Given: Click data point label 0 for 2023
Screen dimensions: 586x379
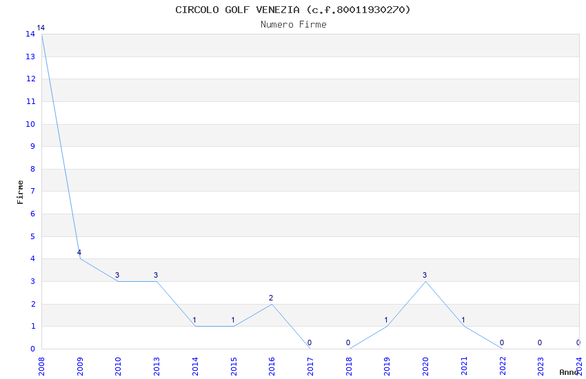Looking at the screenshot, I should pos(540,342).
